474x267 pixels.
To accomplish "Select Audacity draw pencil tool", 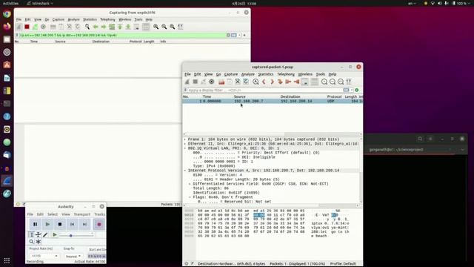I will click(x=45, y=234).
